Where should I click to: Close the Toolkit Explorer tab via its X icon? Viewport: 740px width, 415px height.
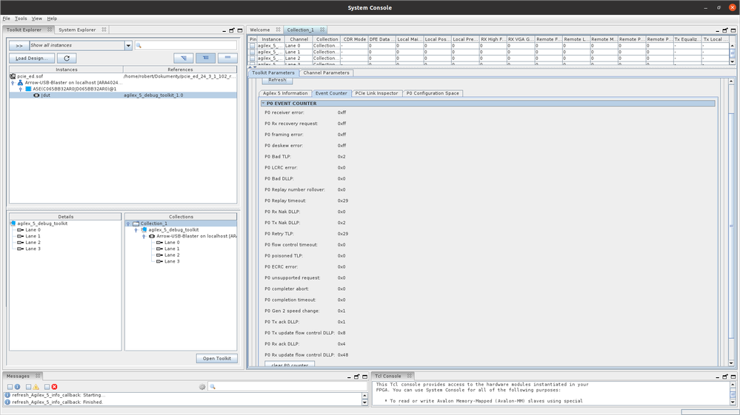click(x=50, y=30)
